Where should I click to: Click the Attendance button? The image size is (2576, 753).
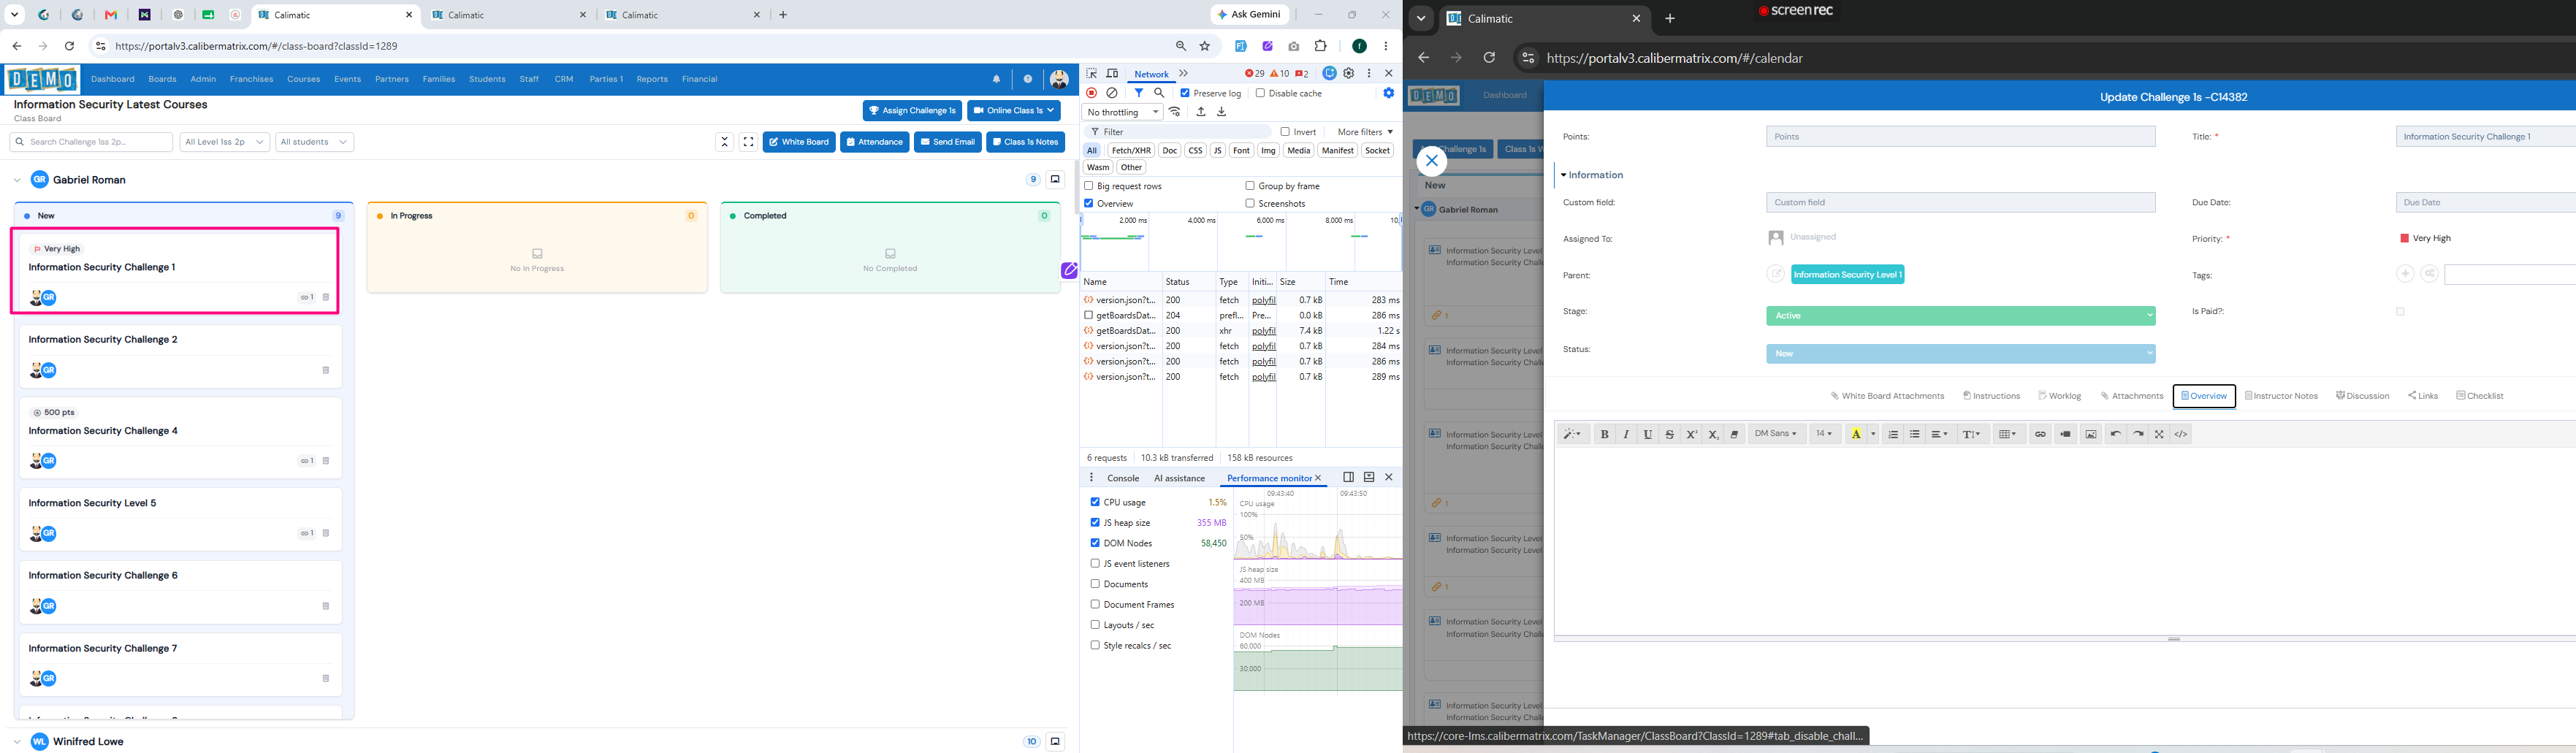pyautogui.click(x=875, y=142)
